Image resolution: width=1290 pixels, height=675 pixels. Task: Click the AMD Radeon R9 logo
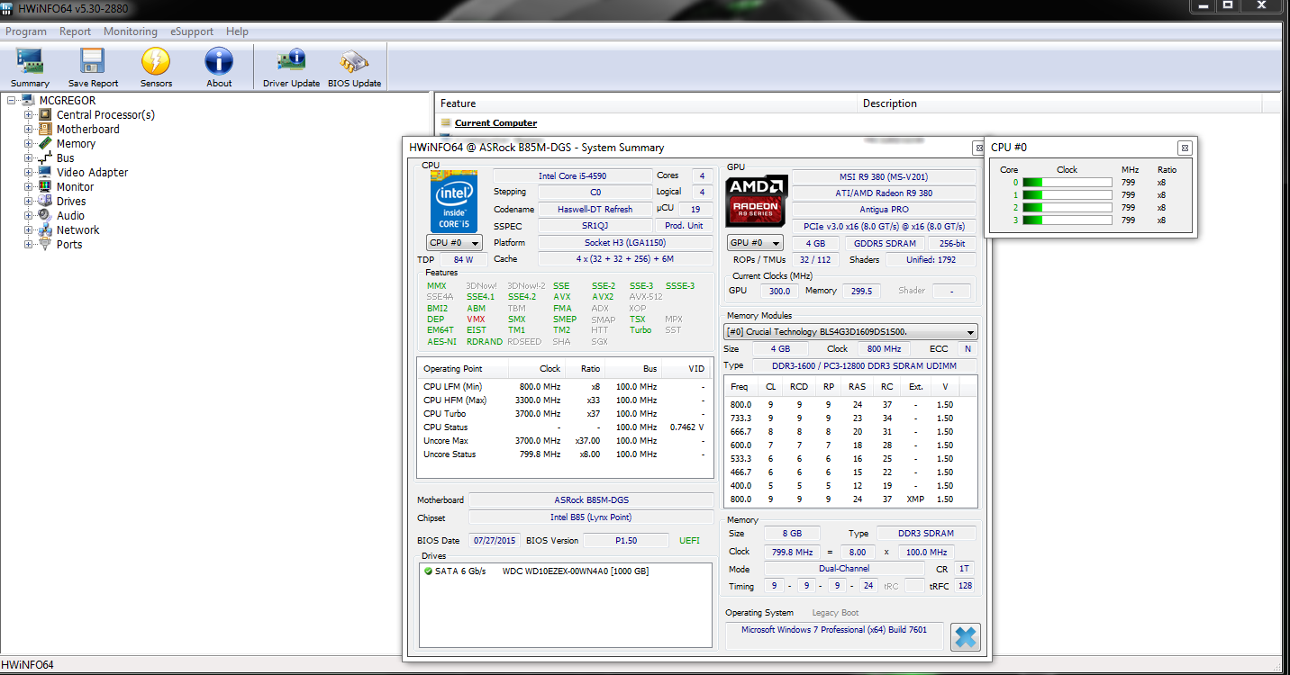tap(757, 201)
